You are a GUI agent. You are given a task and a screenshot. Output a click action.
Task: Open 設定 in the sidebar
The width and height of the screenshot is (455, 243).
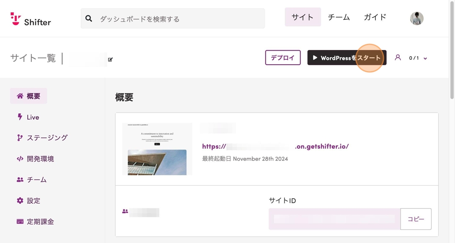click(28, 201)
